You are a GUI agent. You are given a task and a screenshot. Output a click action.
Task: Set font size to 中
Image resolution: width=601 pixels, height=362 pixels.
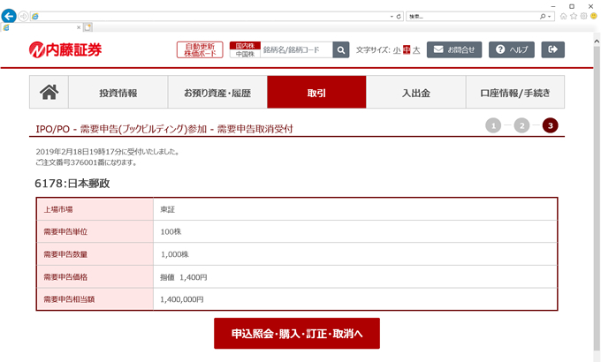[407, 49]
